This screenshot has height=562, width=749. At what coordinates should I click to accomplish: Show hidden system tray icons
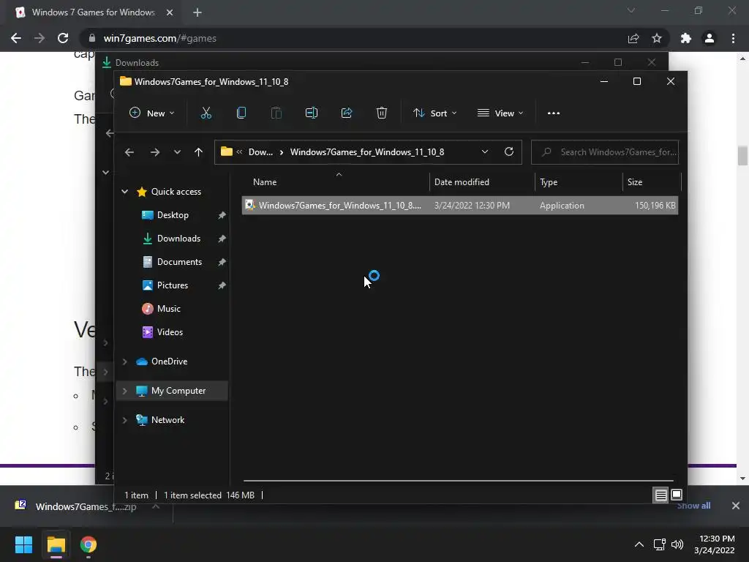point(639,544)
